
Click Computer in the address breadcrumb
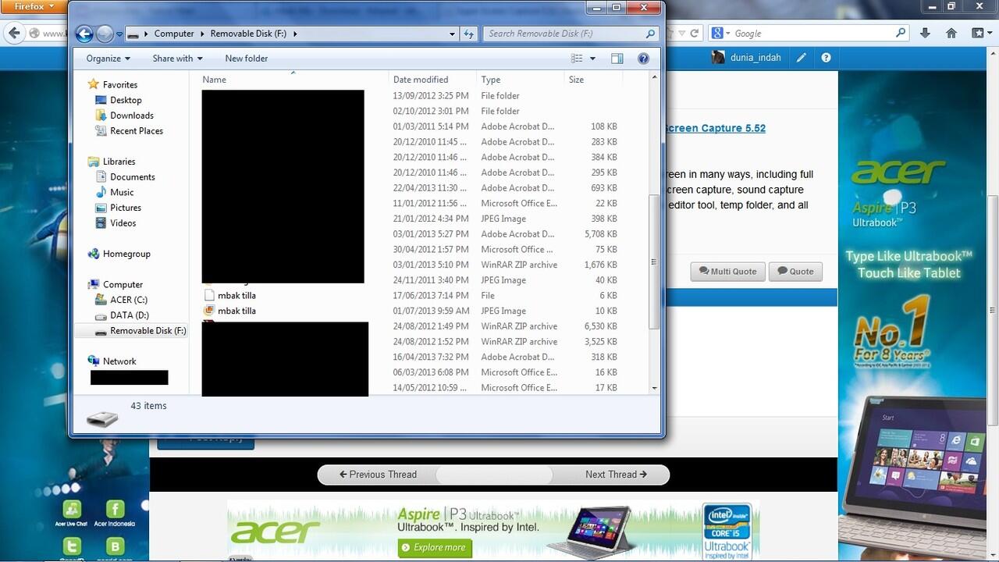174,34
